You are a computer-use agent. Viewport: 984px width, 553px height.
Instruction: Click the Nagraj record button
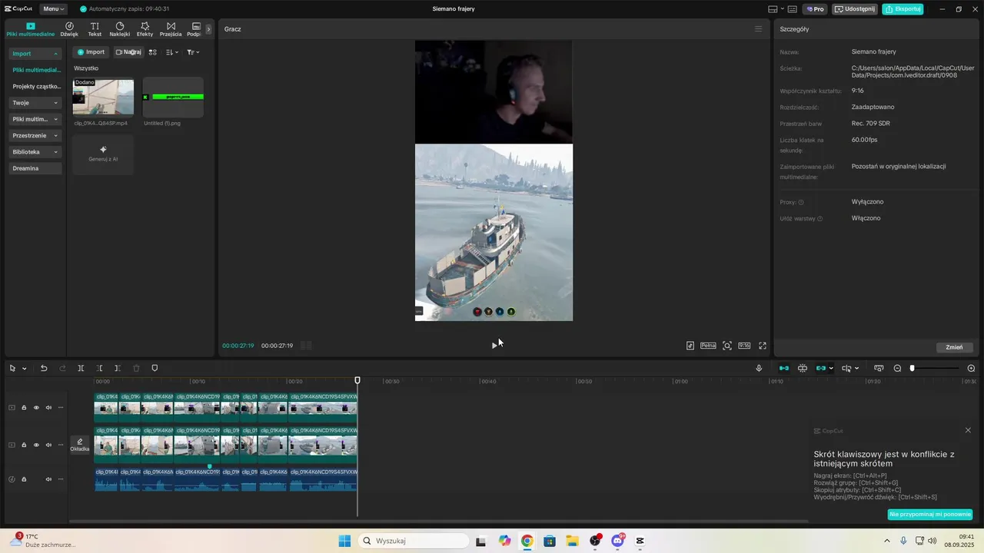pyautogui.click(x=128, y=52)
